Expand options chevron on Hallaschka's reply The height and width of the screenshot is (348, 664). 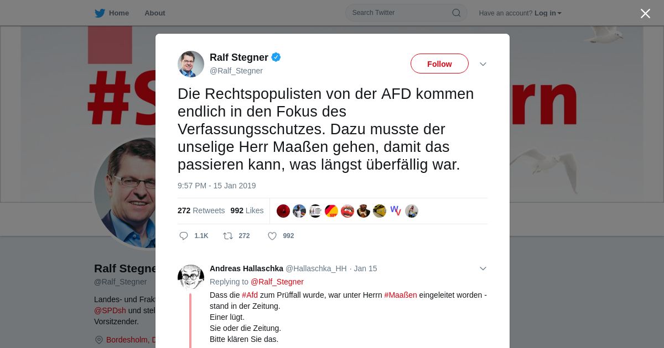point(483,268)
